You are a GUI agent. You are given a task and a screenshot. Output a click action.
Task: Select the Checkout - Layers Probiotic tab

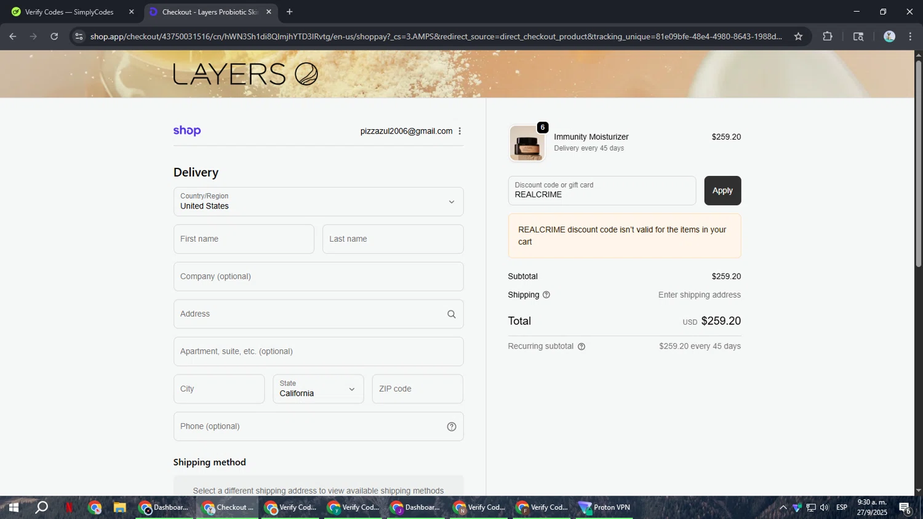click(210, 12)
